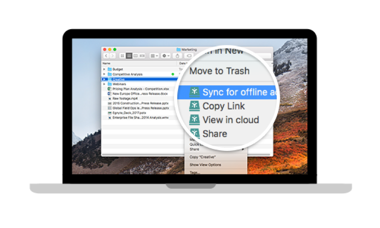Click the Edit Tags toolbar button
Viewport: 380px width, 228px height.
click(189, 56)
